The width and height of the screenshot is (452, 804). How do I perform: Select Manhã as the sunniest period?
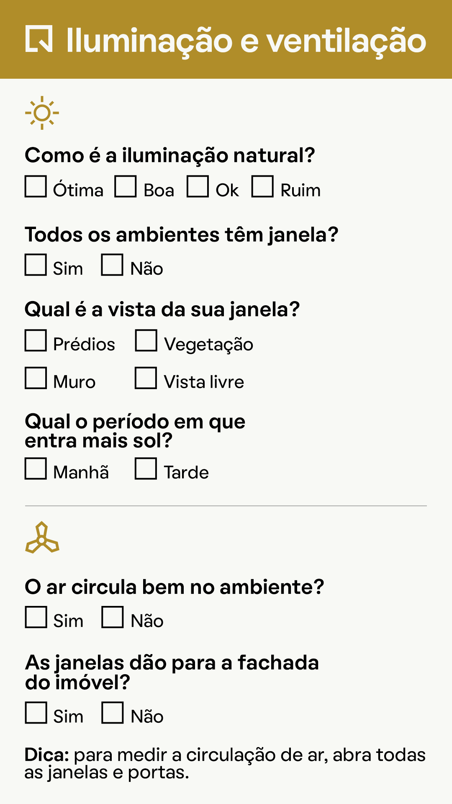[x=36, y=468]
